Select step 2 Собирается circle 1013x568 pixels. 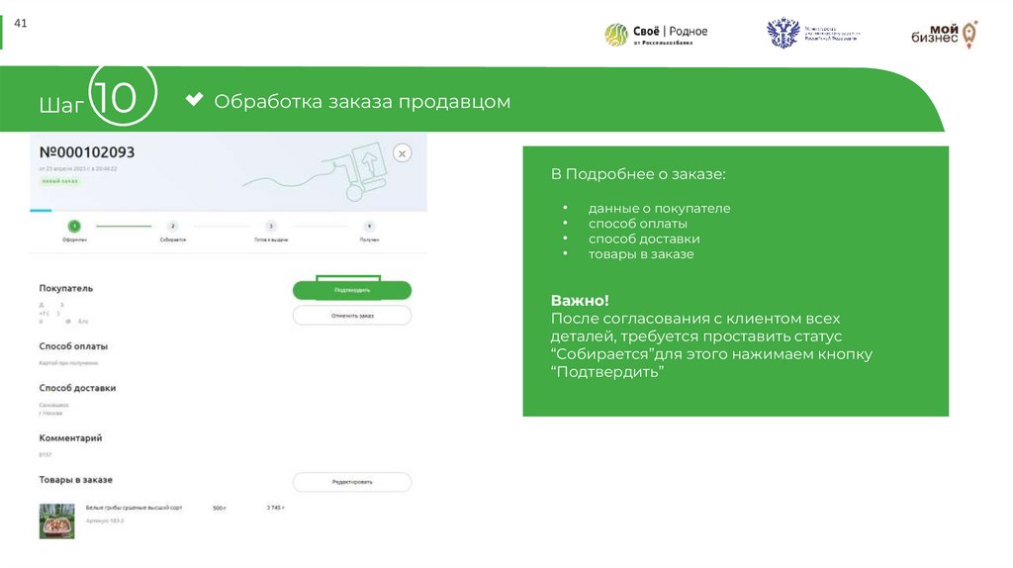172,227
